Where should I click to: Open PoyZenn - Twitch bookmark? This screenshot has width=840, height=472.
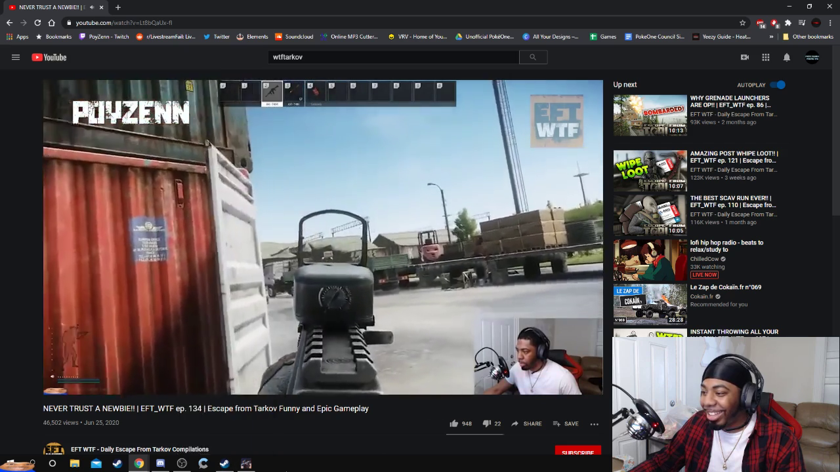pyautogui.click(x=104, y=37)
